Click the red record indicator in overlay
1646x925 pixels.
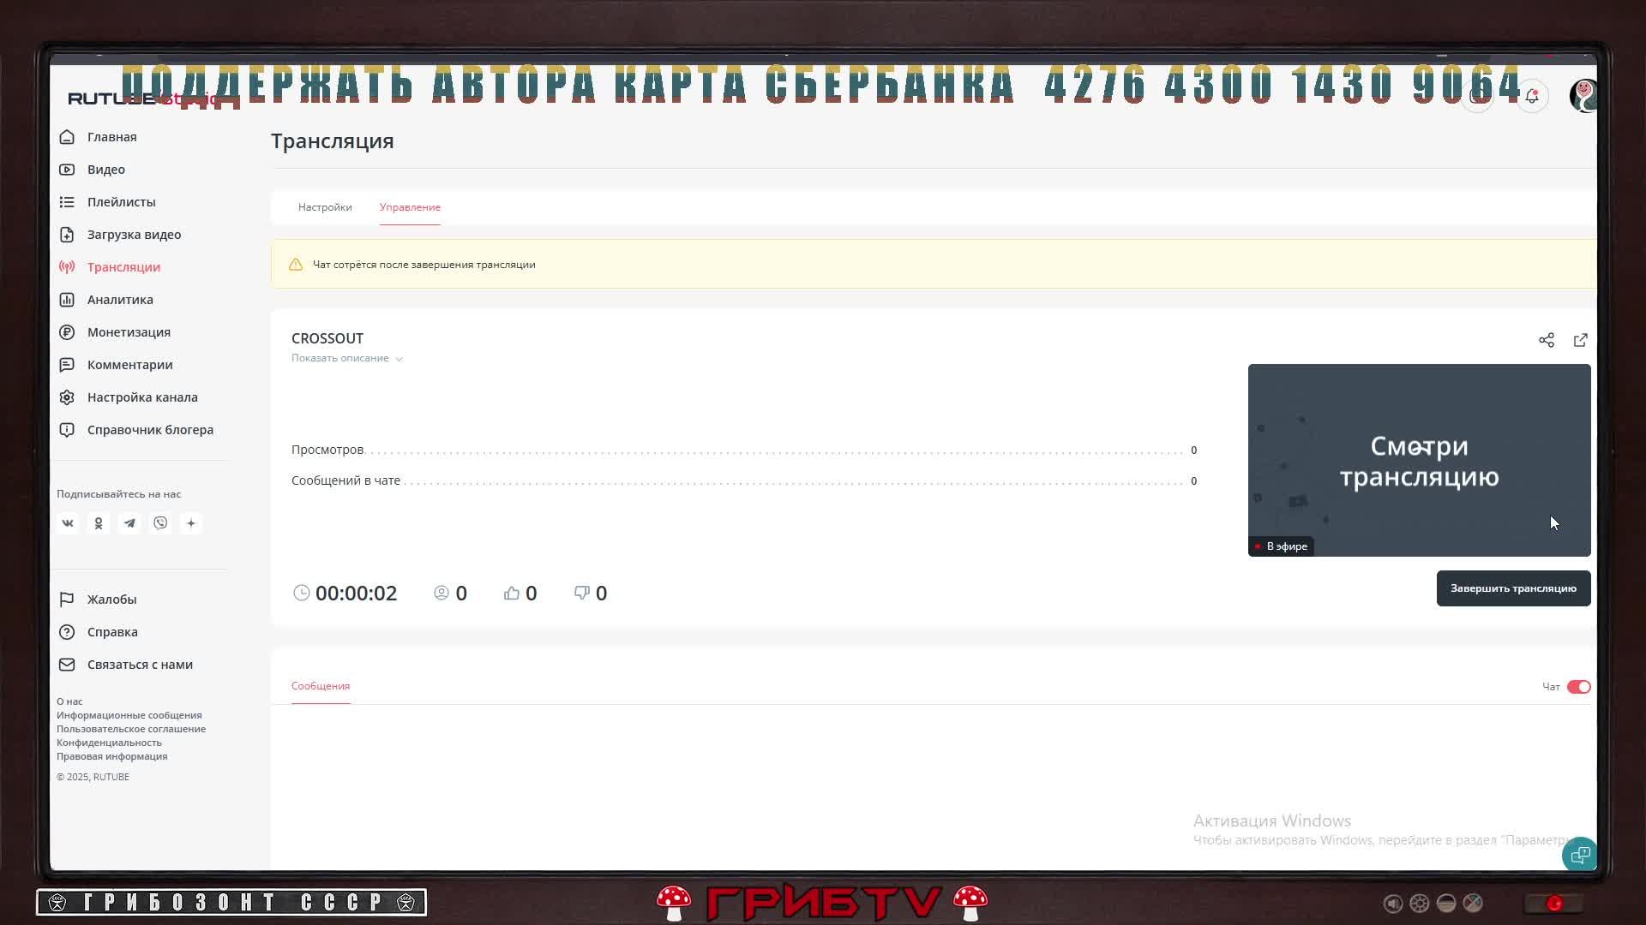pyautogui.click(x=1554, y=903)
